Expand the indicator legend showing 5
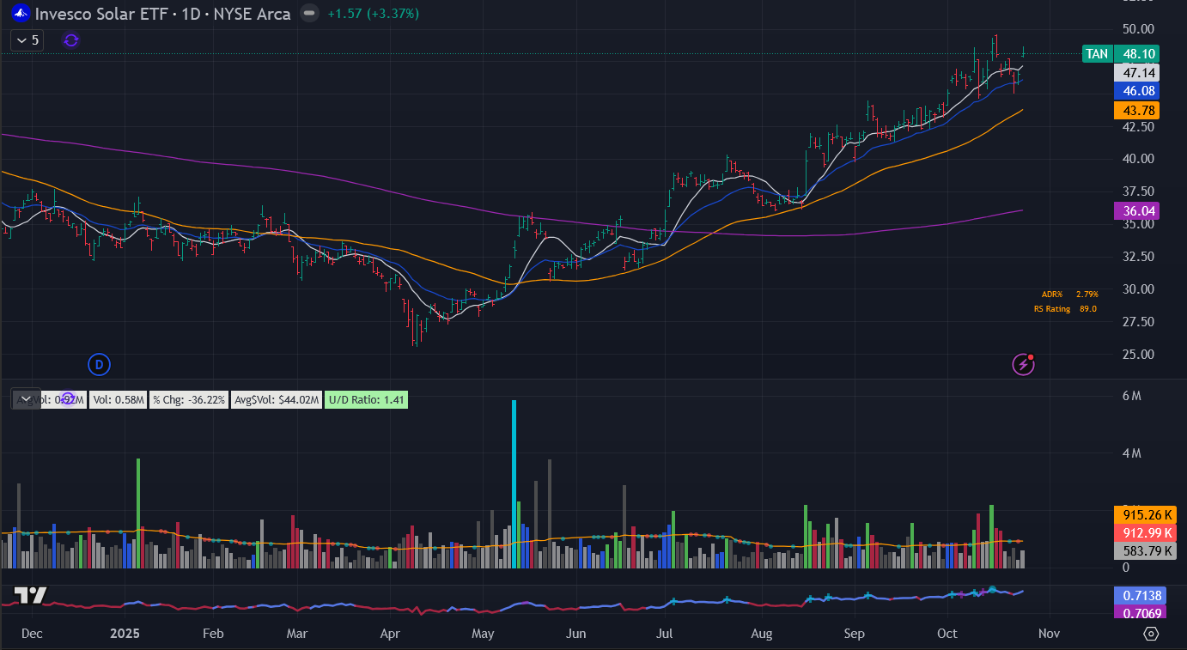Image resolution: width=1187 pixels, height=650 pixels. click(x=28, y=40)
